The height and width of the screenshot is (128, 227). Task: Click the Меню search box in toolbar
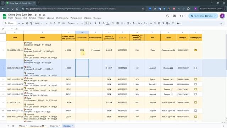click(10, 23)
